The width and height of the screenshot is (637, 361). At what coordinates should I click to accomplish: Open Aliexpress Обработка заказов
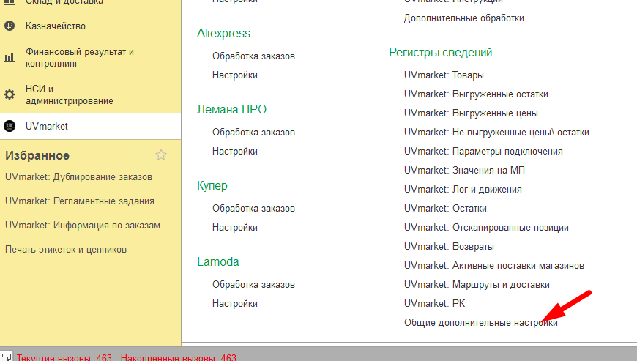click(x=253, y=56)
